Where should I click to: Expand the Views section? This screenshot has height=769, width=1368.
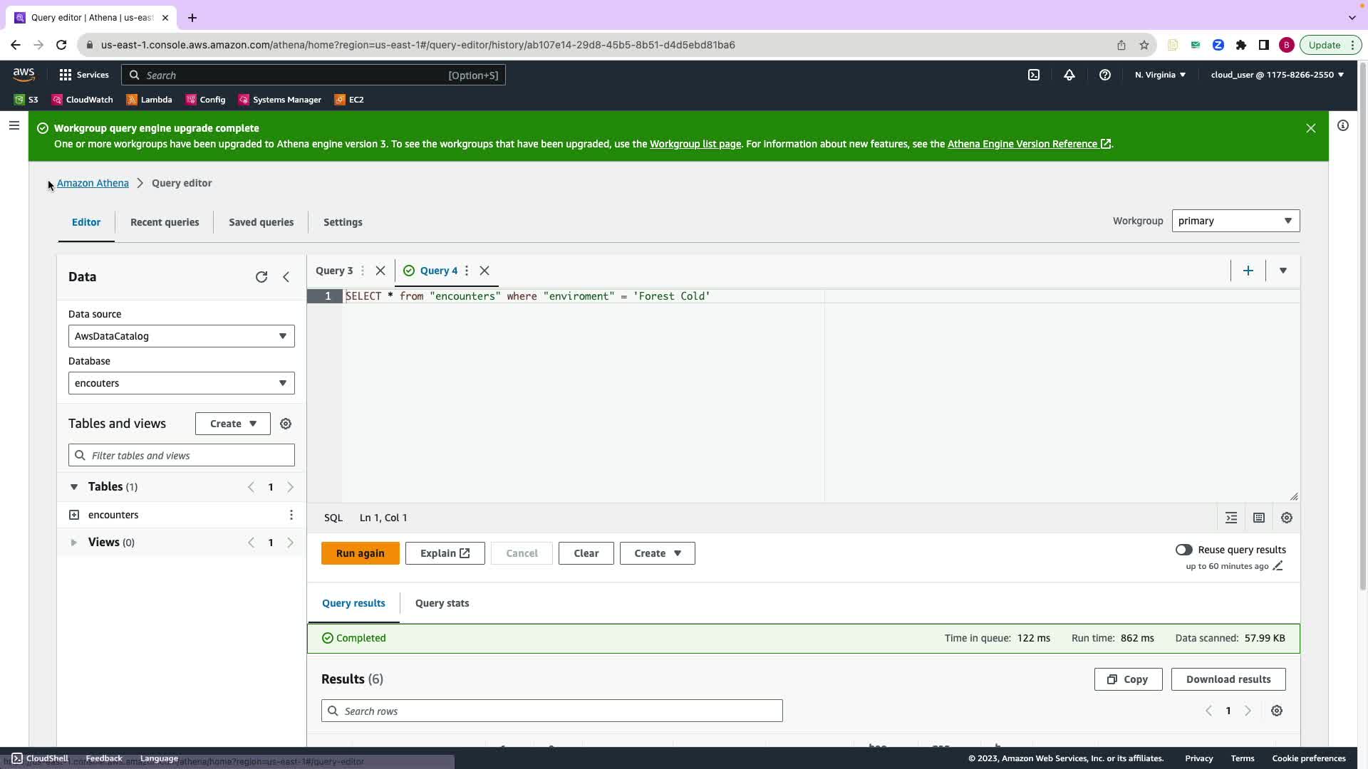point(73,543)
